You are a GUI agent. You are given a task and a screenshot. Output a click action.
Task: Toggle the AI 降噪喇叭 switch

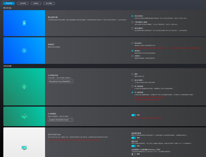pos(134,115)
